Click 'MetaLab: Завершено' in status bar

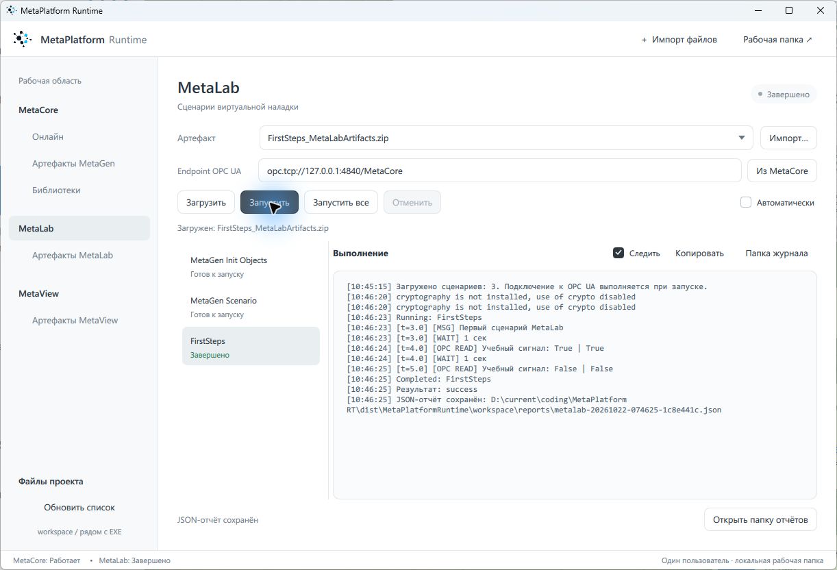(x=135, y=560)
